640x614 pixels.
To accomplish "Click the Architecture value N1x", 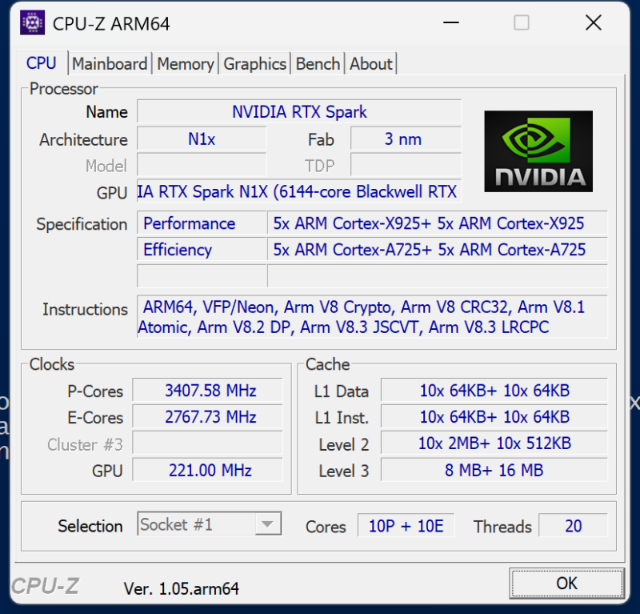I will [x=202, y=139].
